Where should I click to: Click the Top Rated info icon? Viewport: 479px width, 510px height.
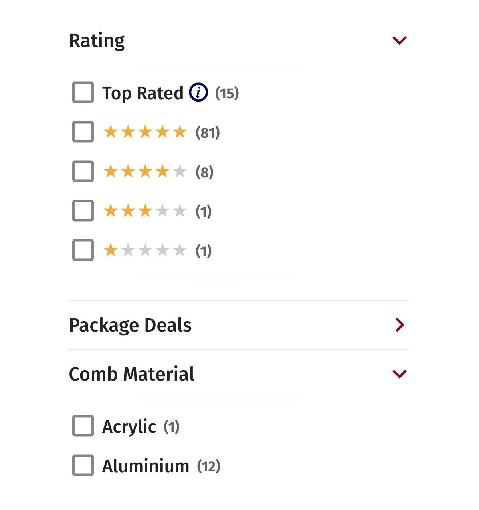click(198, 92)
